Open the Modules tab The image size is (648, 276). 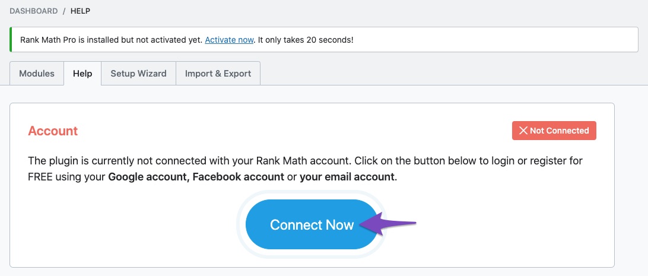pyautogui.click(x=37, y=74)
